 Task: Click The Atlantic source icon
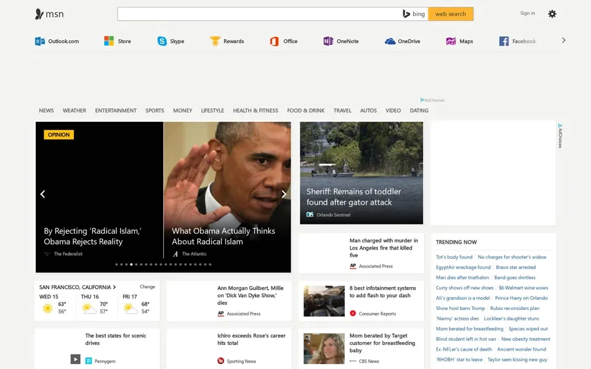175,254
